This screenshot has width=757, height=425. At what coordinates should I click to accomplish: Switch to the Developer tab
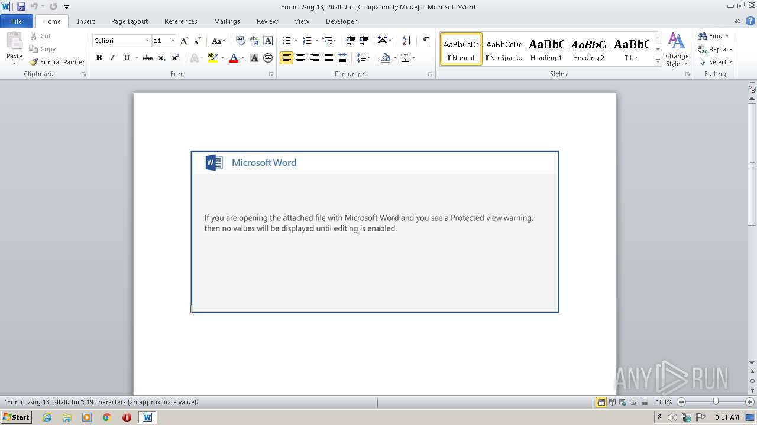(x=341, y=21)
